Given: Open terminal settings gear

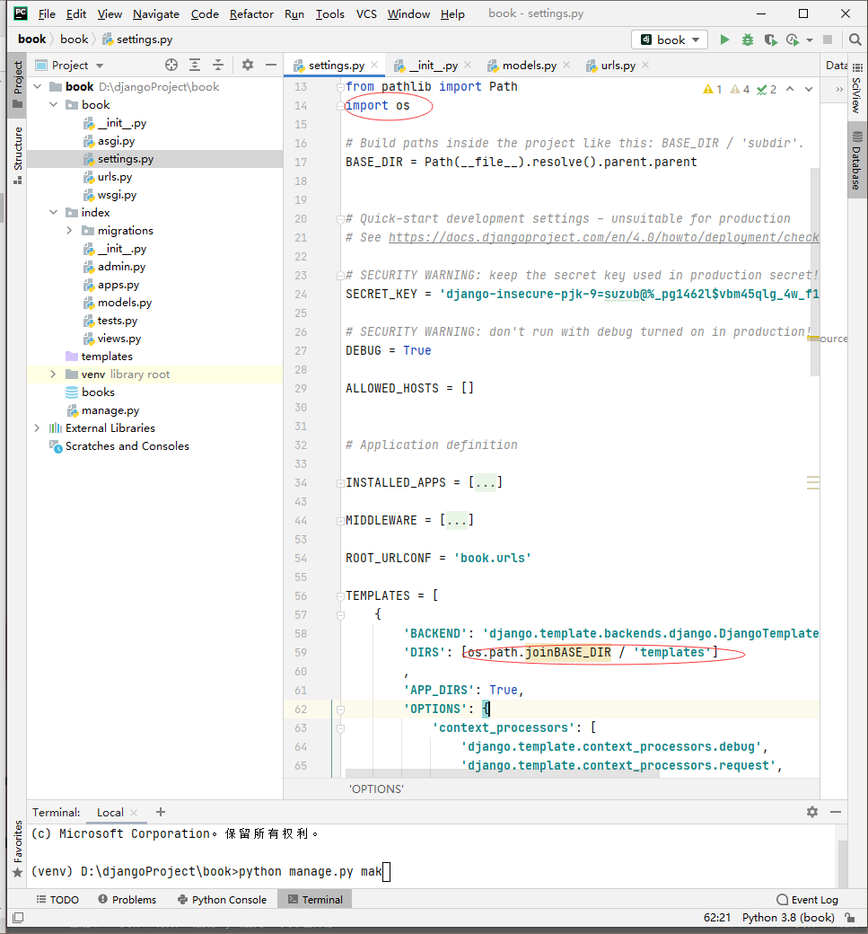Looking at the screenshot, I should (812, 812).
